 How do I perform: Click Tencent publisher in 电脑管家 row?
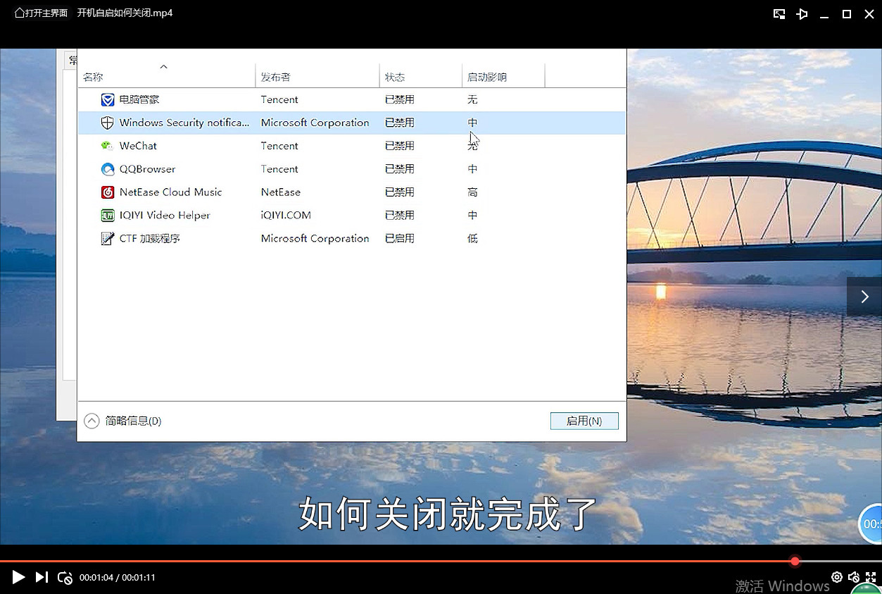click(279, 99)
